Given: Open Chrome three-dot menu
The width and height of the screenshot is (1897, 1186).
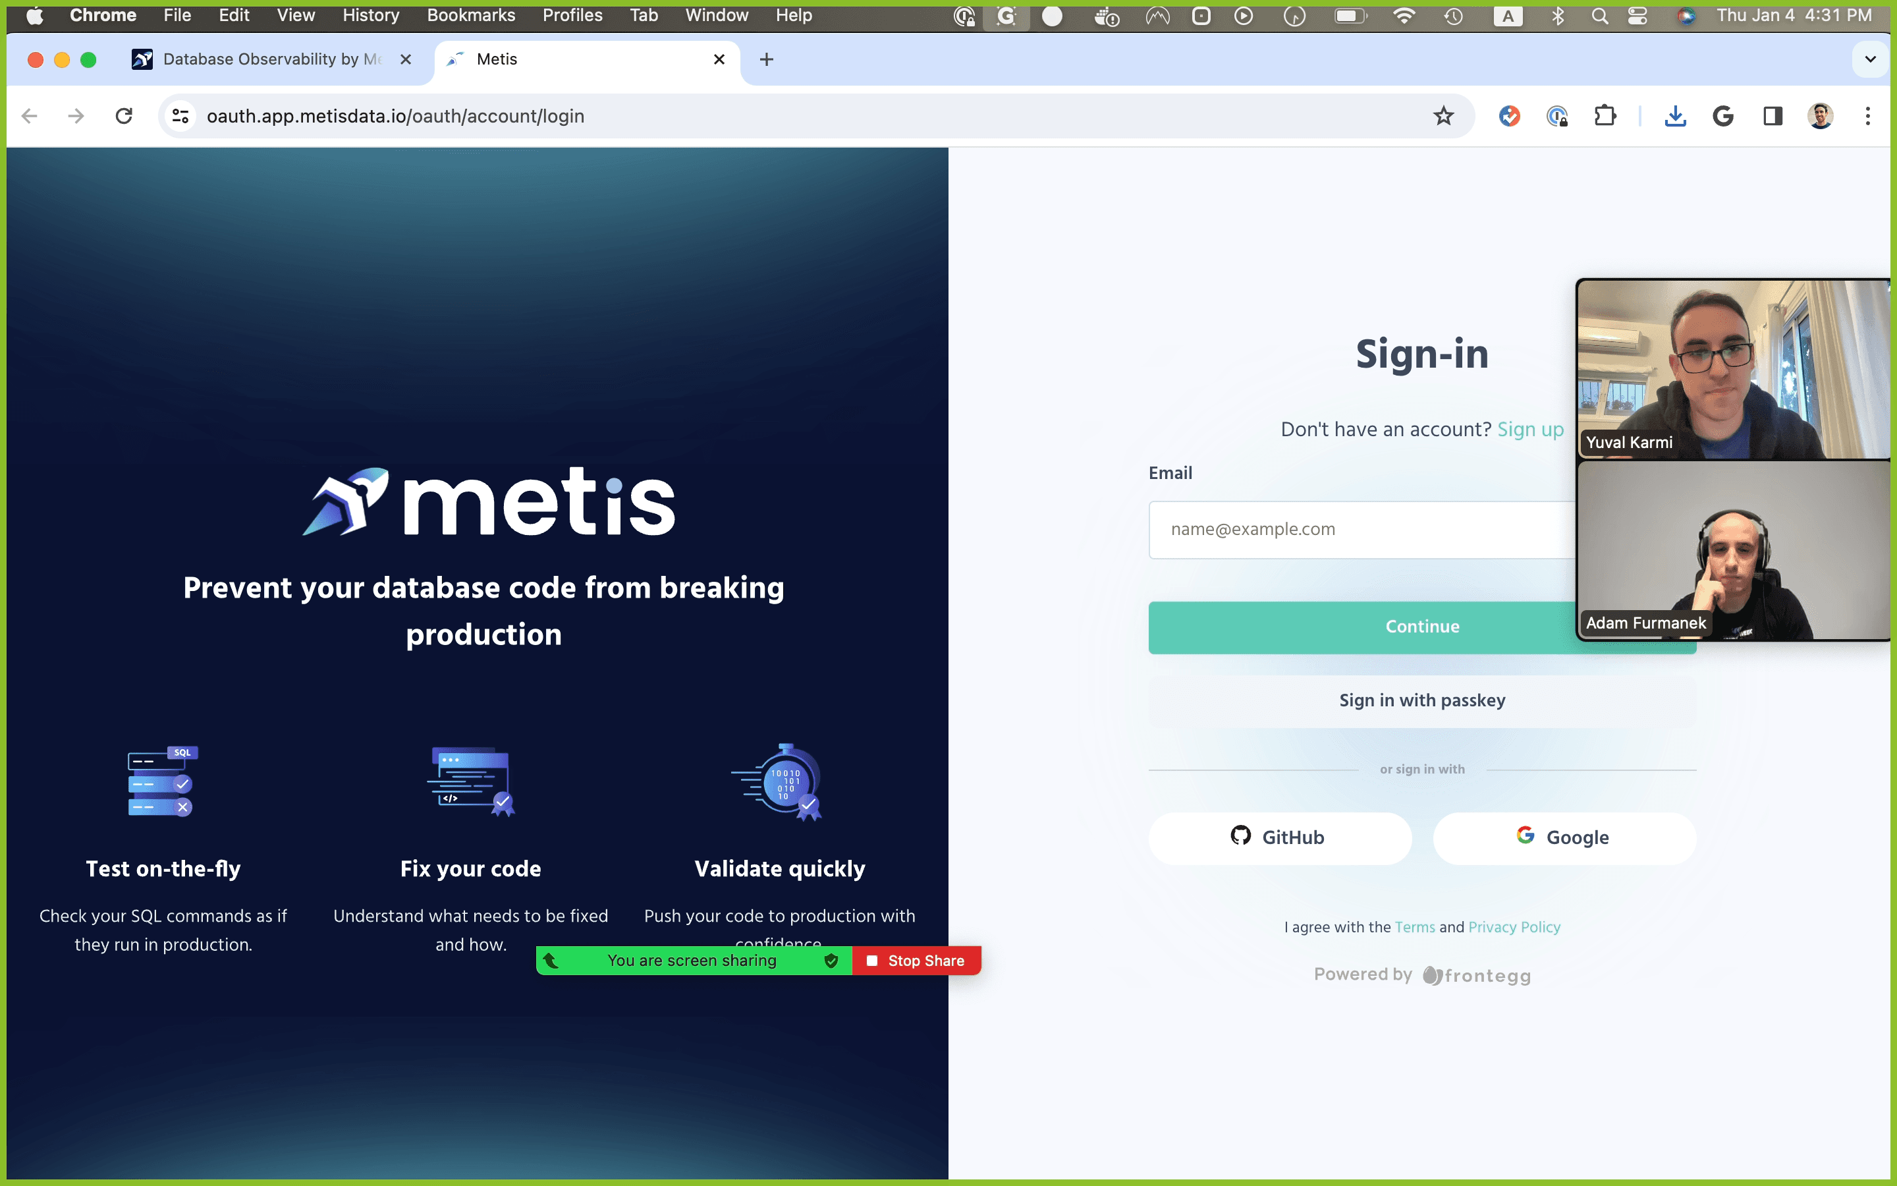Looking at the screenshot, I should point(1868,116).
